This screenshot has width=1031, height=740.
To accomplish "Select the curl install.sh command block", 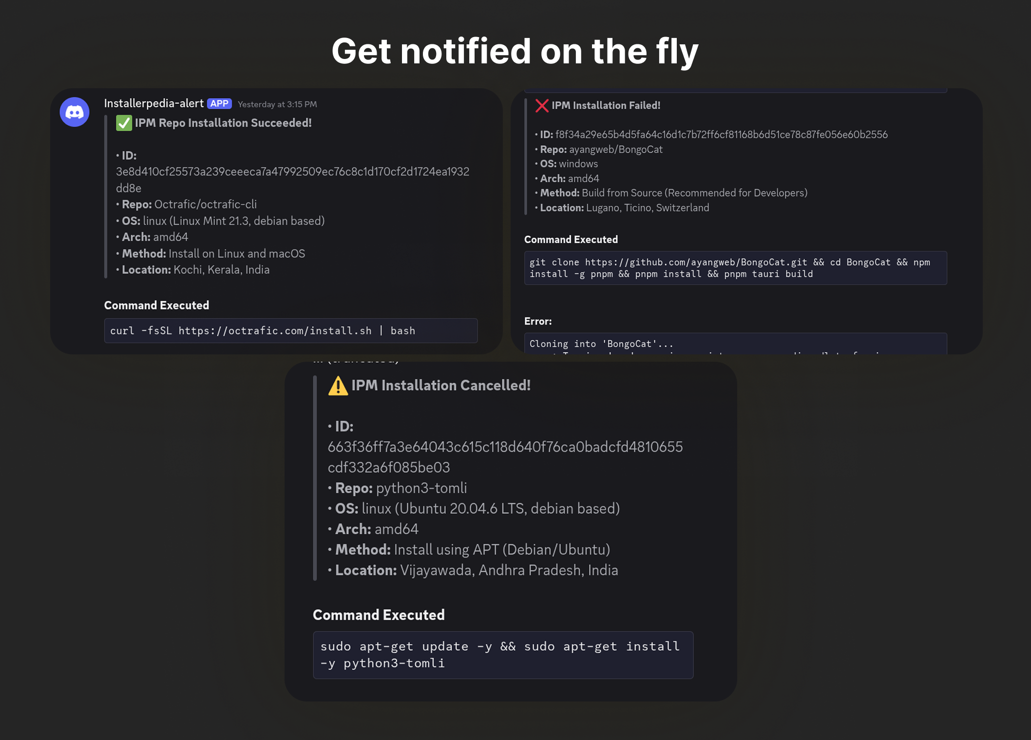I will (x=290, y=331).
